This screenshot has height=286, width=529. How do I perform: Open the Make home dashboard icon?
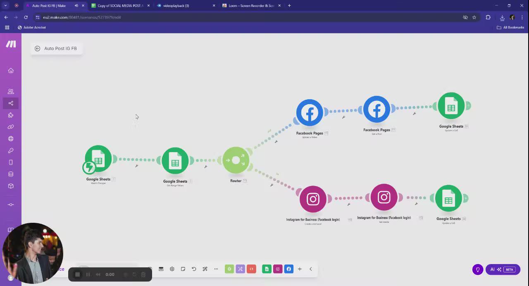tap(11, 71)
